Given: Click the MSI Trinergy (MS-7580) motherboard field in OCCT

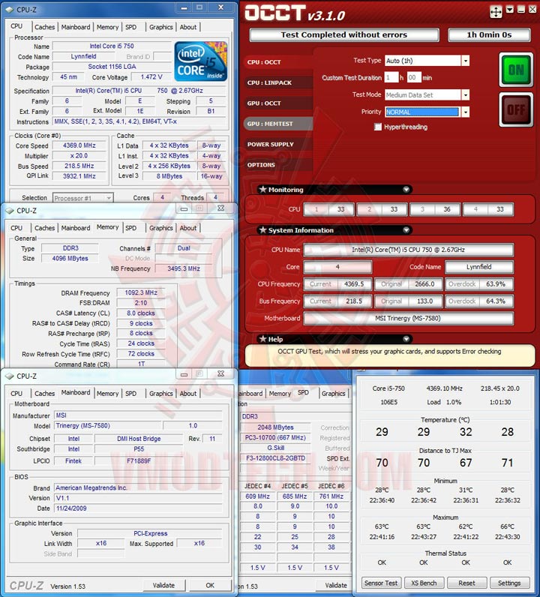Looking at the screenshot, I should point(408,318).
